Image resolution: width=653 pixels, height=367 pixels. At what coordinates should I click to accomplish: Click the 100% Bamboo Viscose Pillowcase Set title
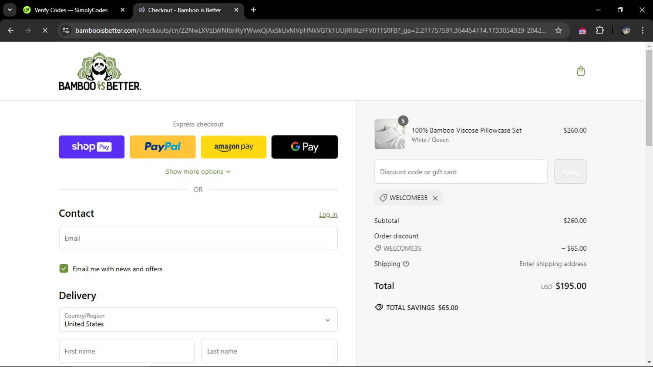coord(467,130)
